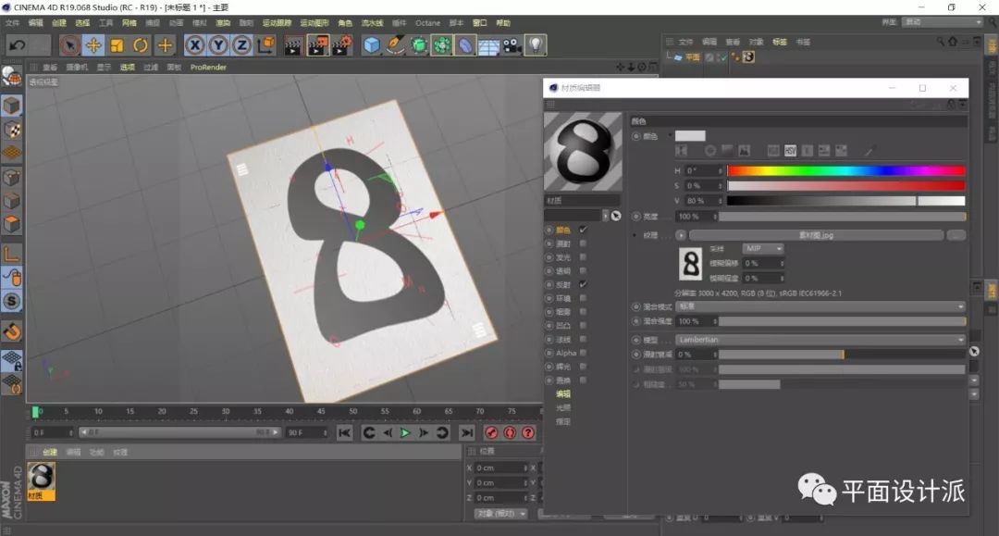Disable the Reflectance (反射) channel checkbox
Viewport: 999px width, 536px height.
click(x=583, y=284)
